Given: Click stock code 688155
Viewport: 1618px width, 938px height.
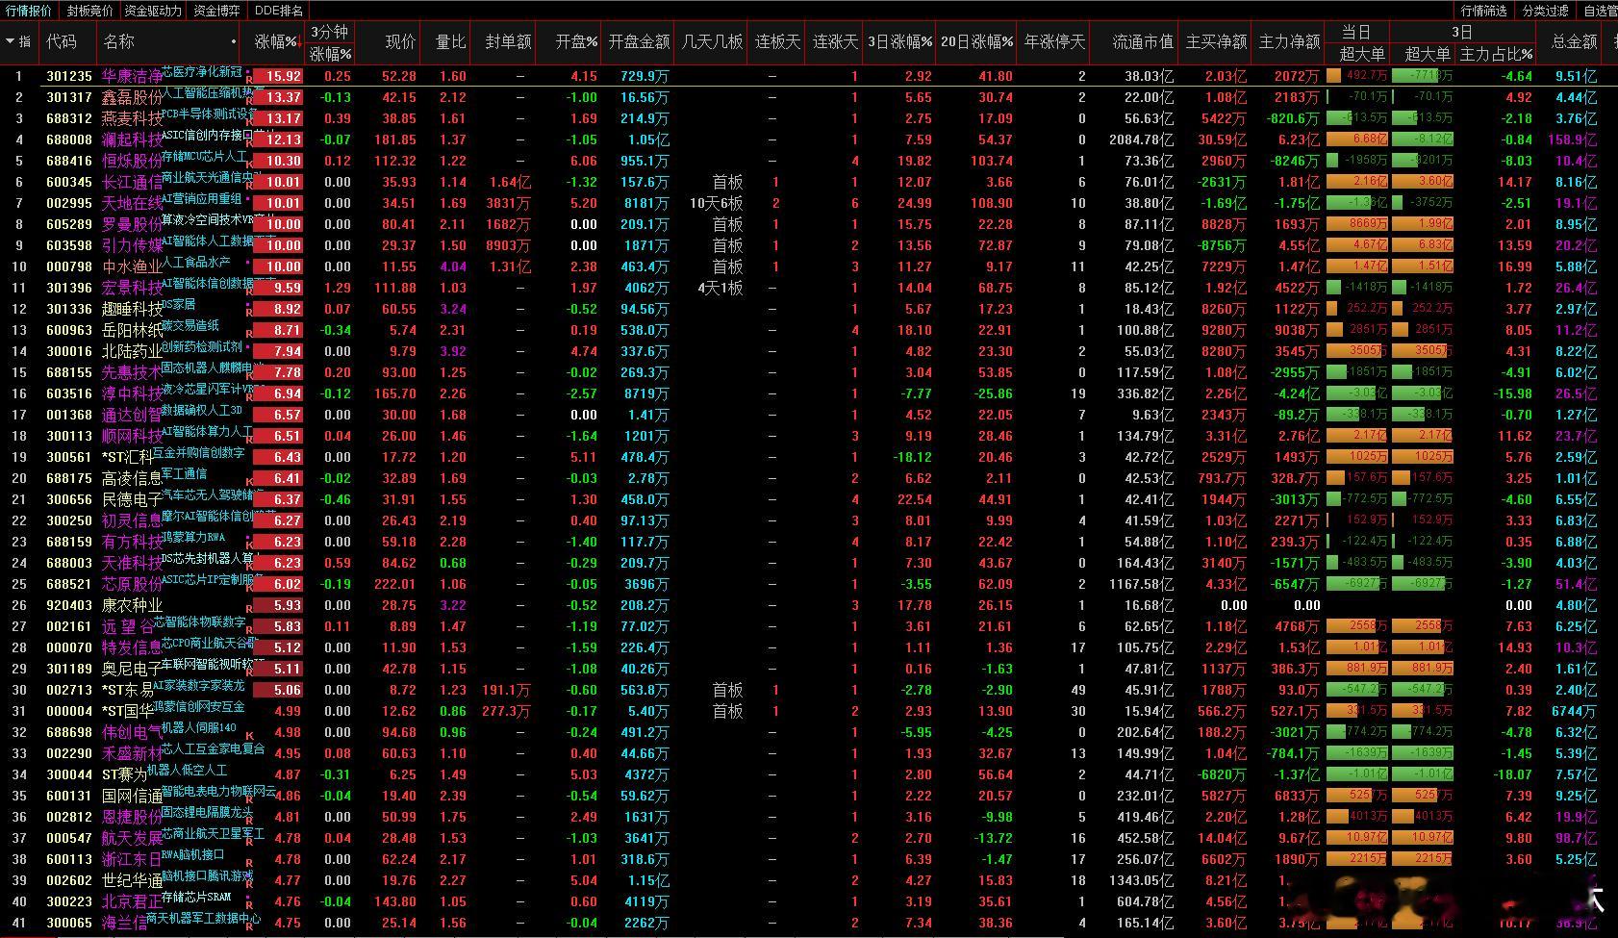Looking at the screenshot, I should (x=69, y=372).
